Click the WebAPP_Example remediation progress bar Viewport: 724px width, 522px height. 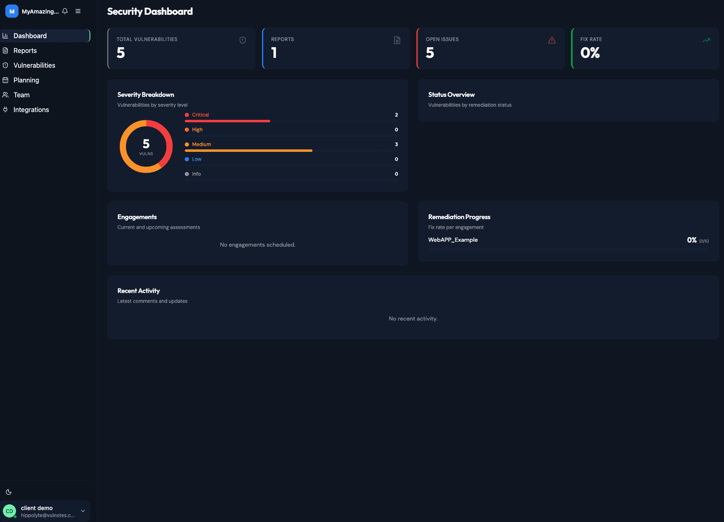pyautogui.click(x=568, y=249)
